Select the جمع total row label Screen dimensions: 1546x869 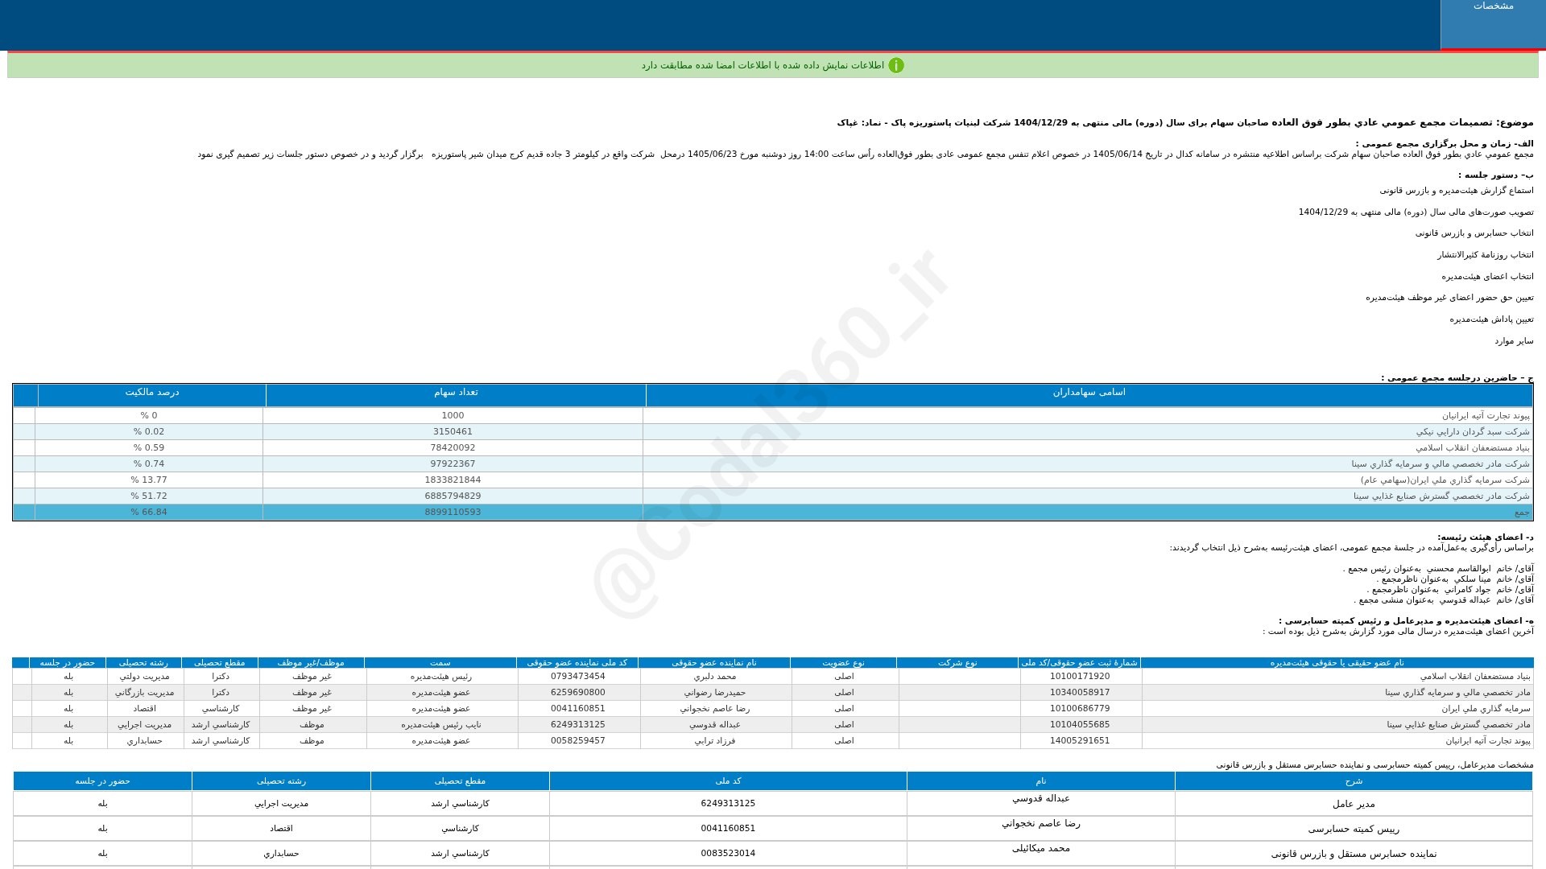tap(1522, 513)
